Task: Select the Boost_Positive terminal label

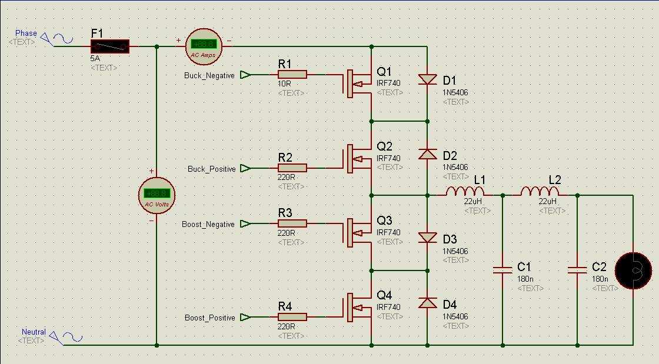Action: [x=209, y=318]
